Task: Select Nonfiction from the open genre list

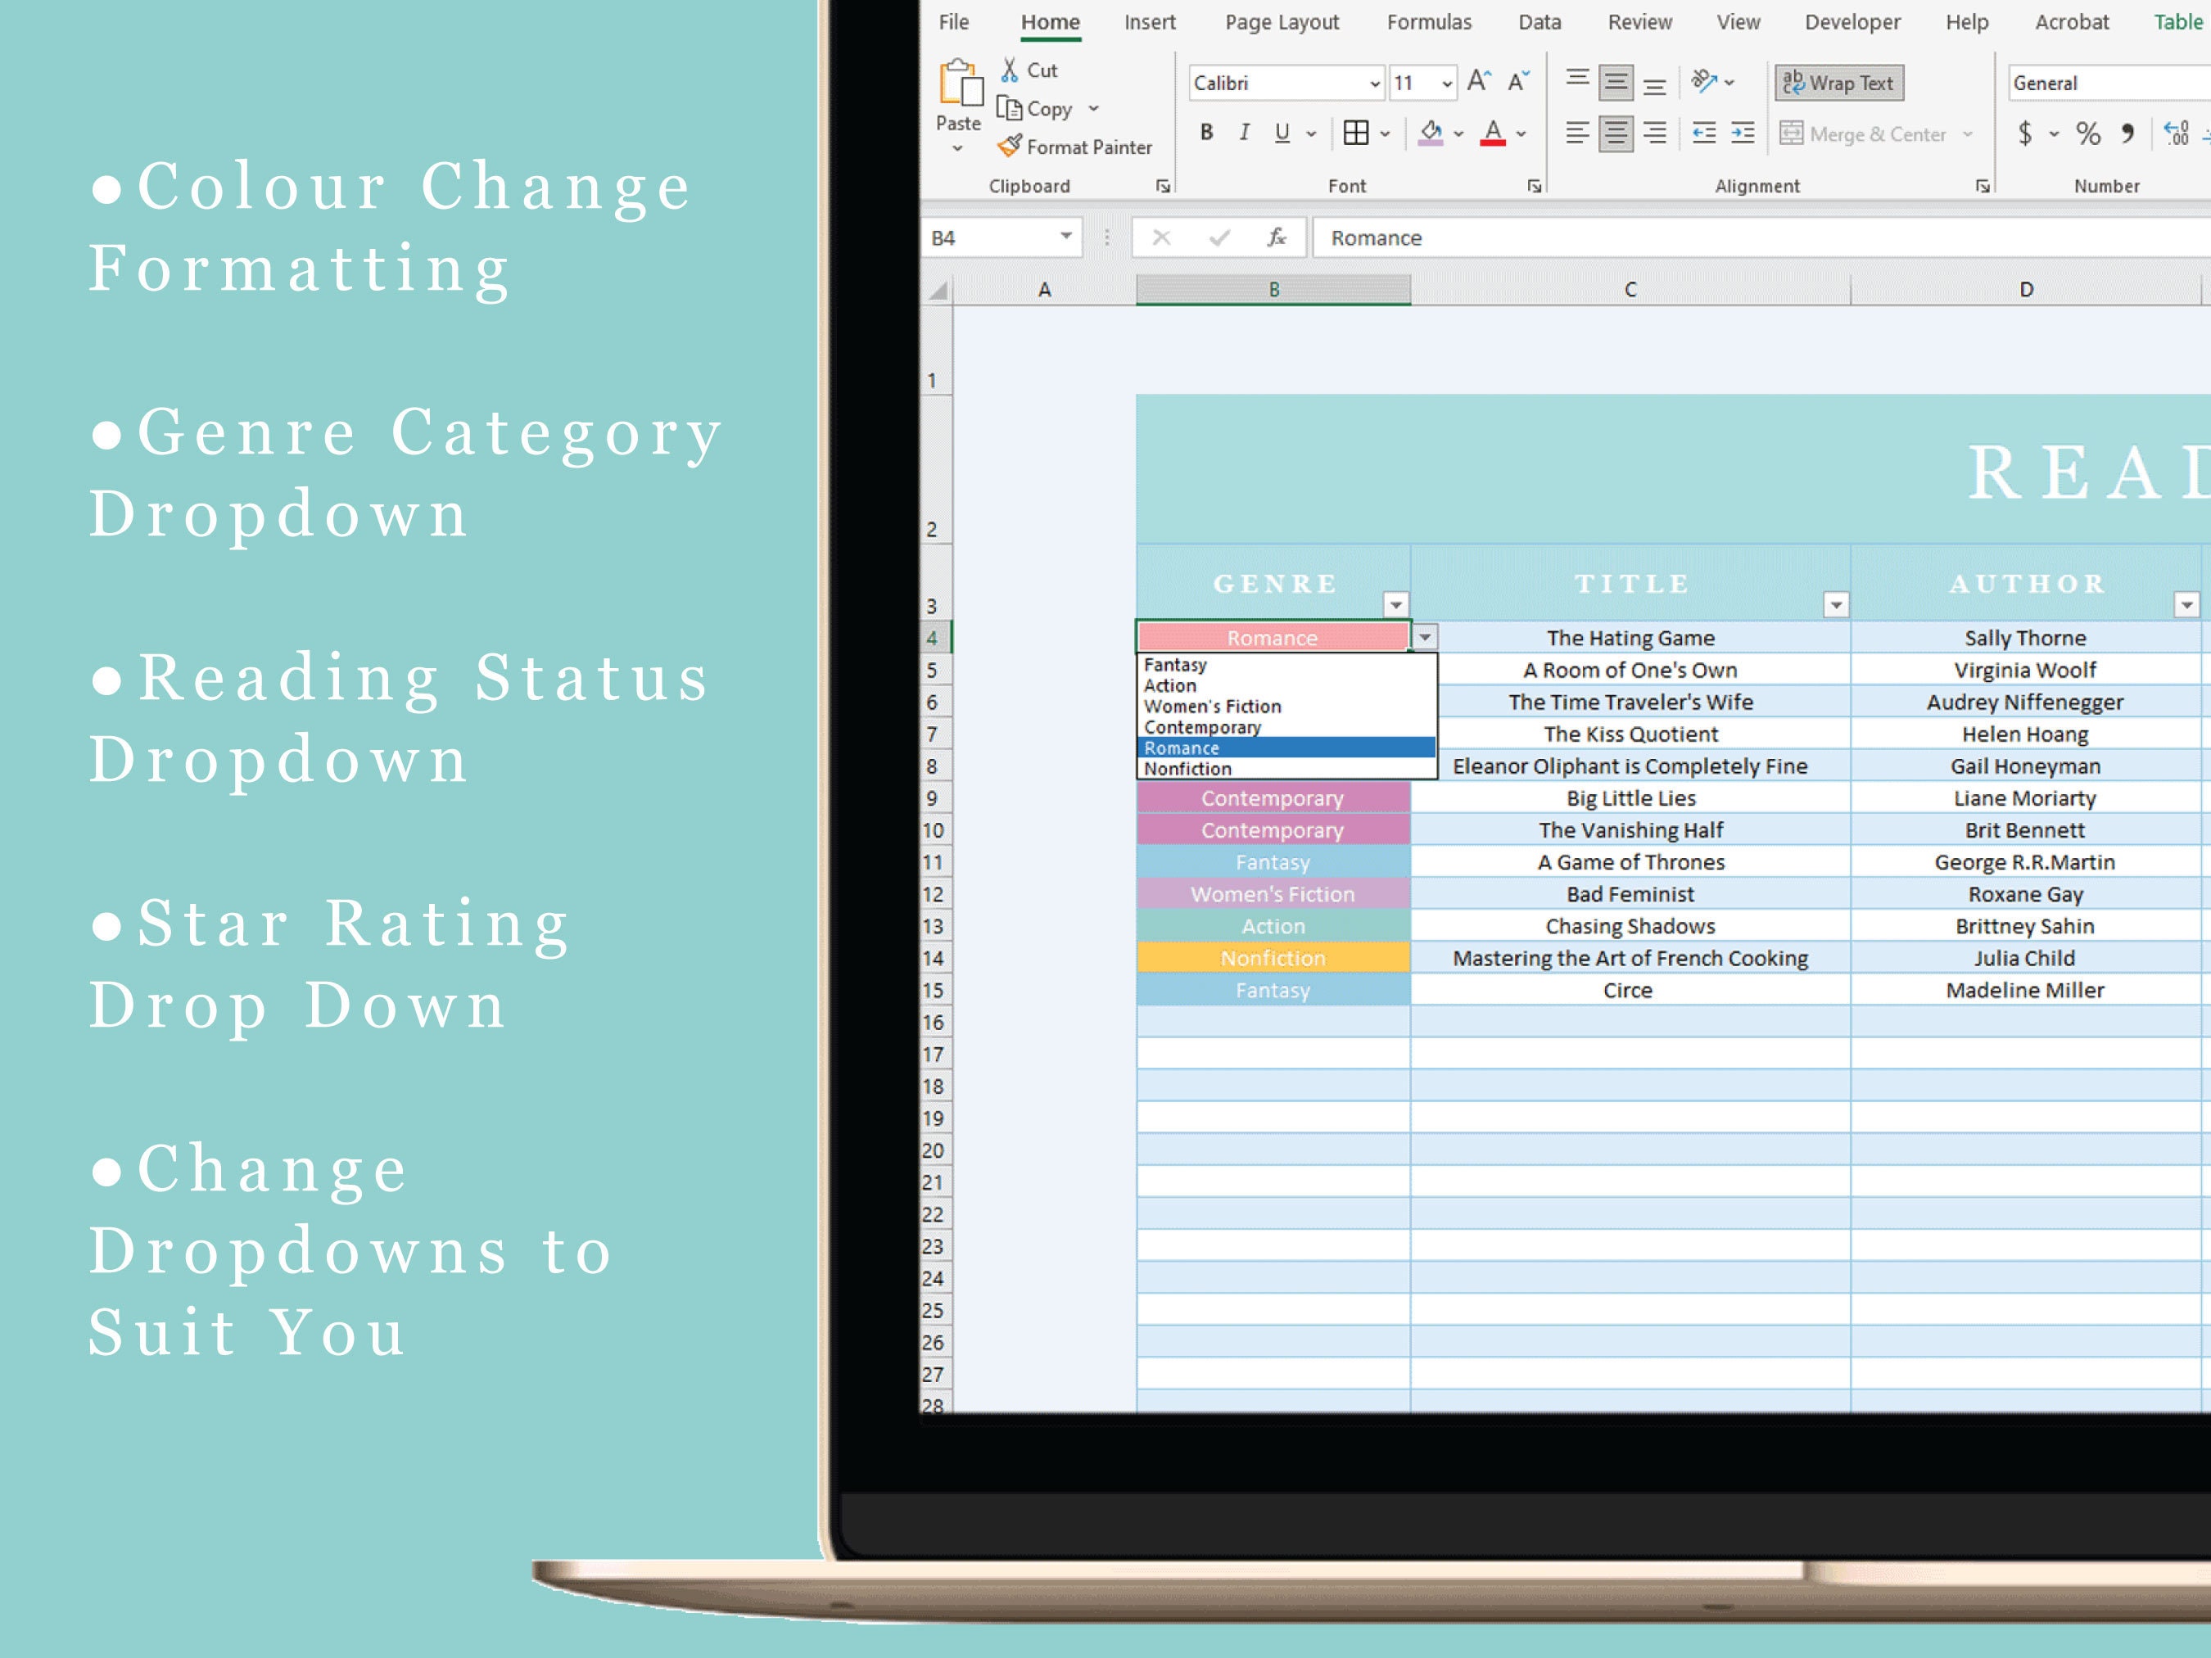Action: pyautogui.click(x=1187, y=767)
